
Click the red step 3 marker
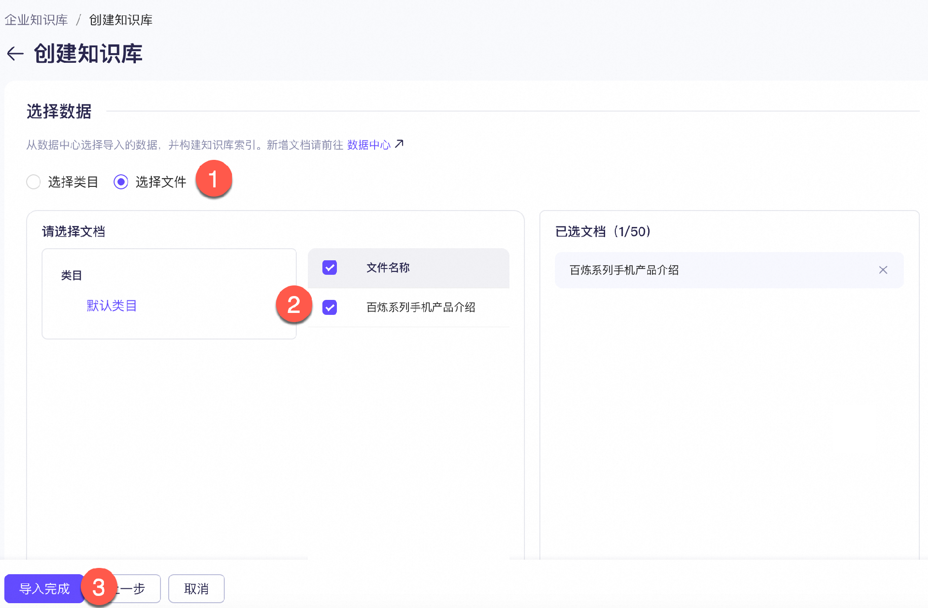[x=99, y=587]
